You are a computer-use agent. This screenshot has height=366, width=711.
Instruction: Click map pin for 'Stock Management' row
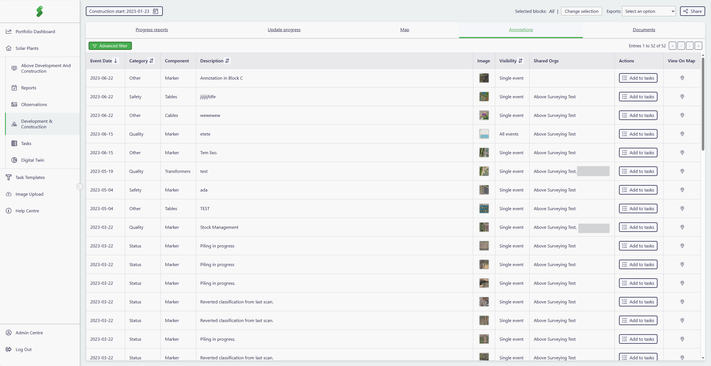click(x=682, y=227)
